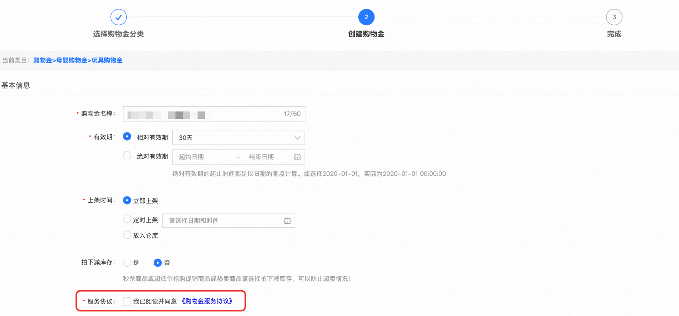Expand the validity dropdown chevron arrow
This screenshot has height=316, width=679.
click(x=297, y=138)
